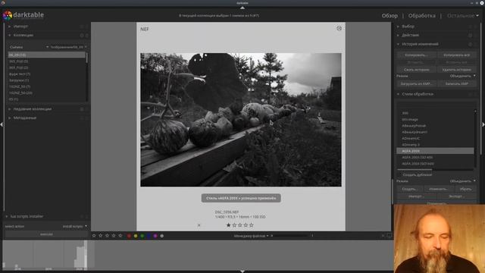The image size is (485, 273).
Task: Click the Удалить историю button
Action: (x=457, y=70)
